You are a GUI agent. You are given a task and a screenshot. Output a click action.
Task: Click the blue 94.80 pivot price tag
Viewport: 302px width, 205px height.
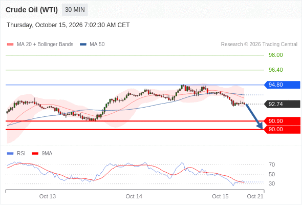click(x=282, y=85)
